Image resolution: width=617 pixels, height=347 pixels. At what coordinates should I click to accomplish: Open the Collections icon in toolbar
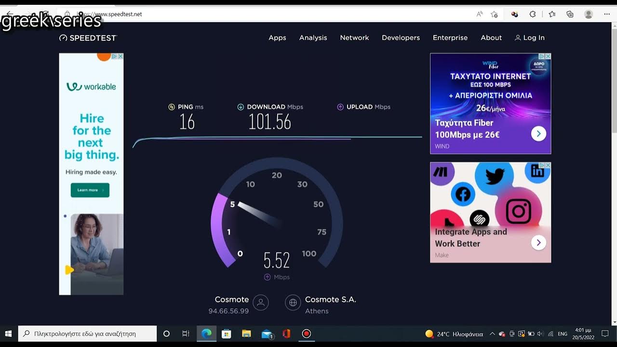pos(570,14)
